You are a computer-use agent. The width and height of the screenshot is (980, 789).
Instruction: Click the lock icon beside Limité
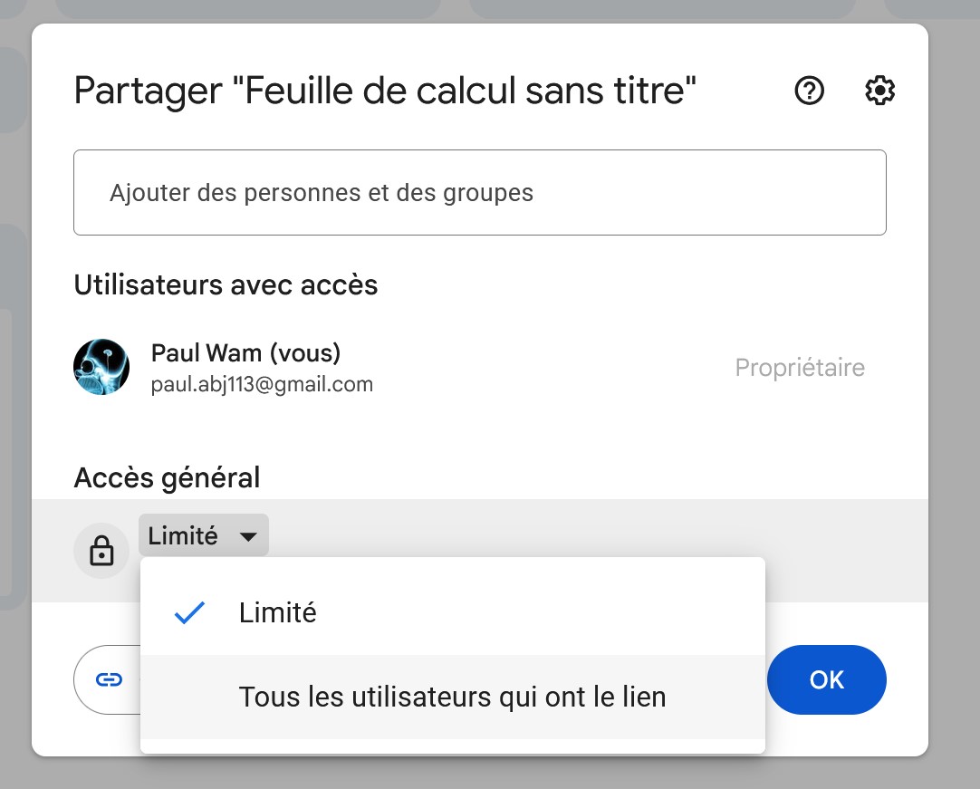click(x=101, y=551)
